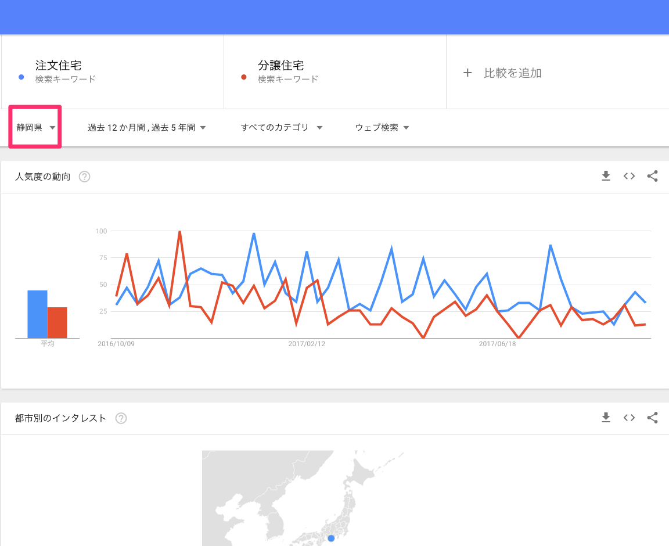
Task: Expand the 過去 12 か月間 time range dropdown
Action: (x=146, y=128)
